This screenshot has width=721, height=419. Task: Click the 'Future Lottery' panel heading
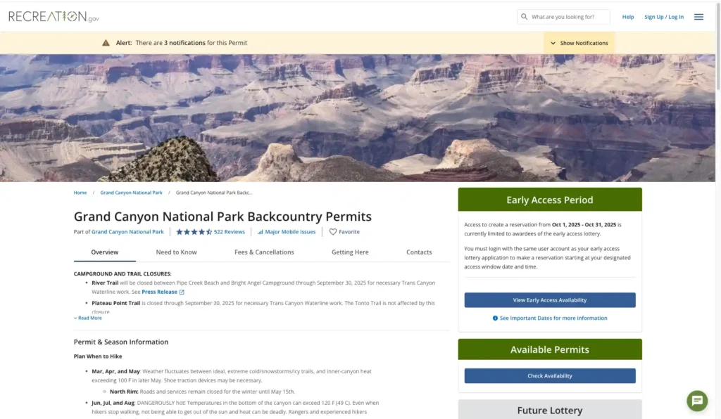coord(550,411)
